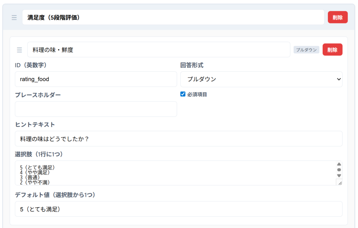Click the 選択肢 scrollbar thumb
This screenshot has width=358, height=228.
(x=339, y=170)
